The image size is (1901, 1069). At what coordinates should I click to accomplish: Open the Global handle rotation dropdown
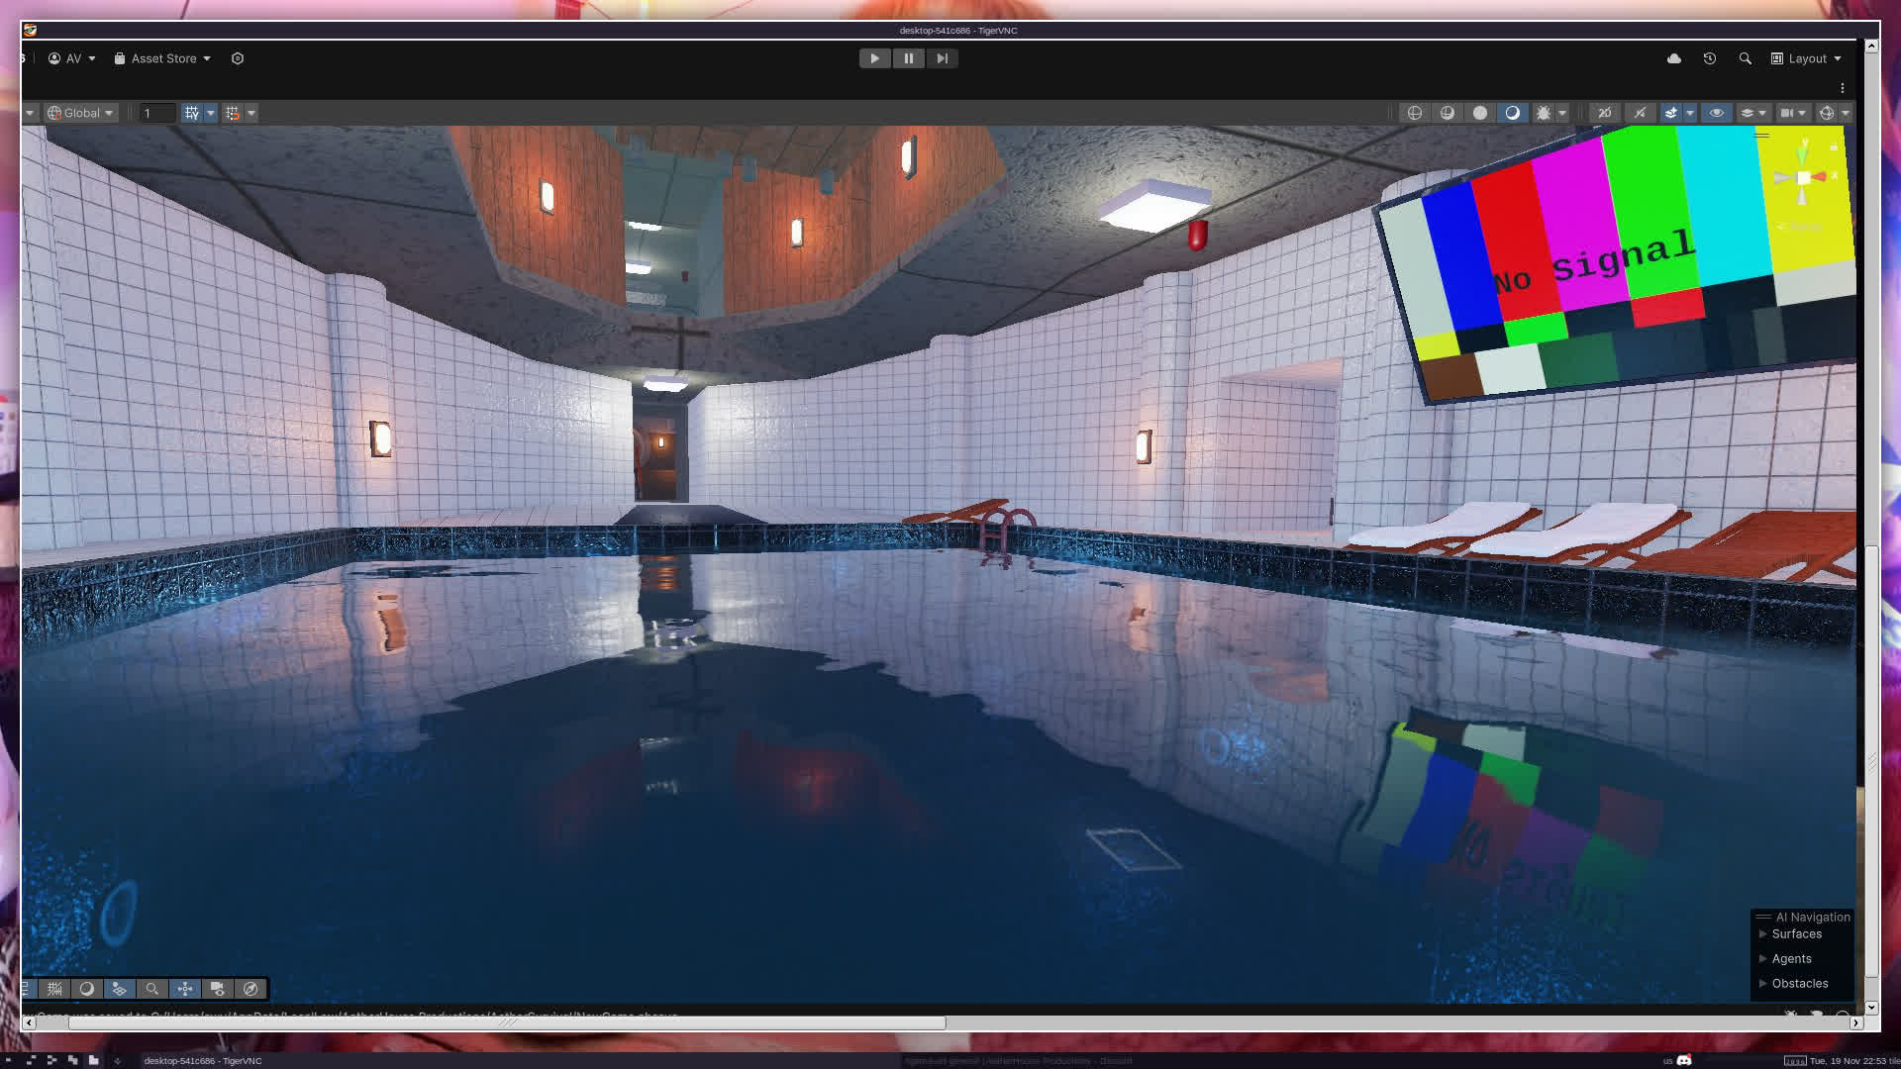(81, 113)
